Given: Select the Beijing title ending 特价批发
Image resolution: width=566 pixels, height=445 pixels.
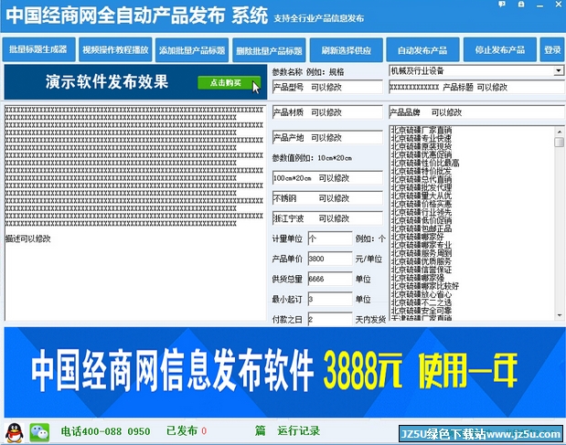Looking at the screenshot, I should pyautogui.click(x=422, y=171).
